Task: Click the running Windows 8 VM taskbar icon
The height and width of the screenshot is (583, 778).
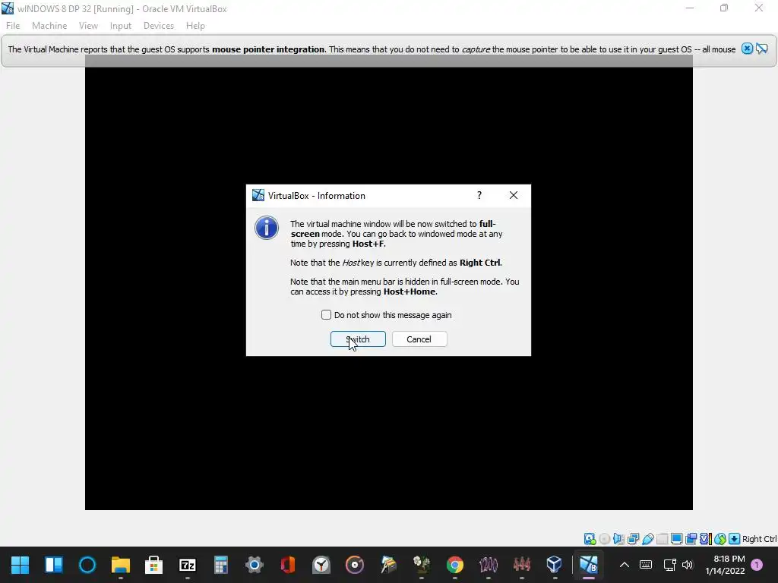Action: coord(589,565)
